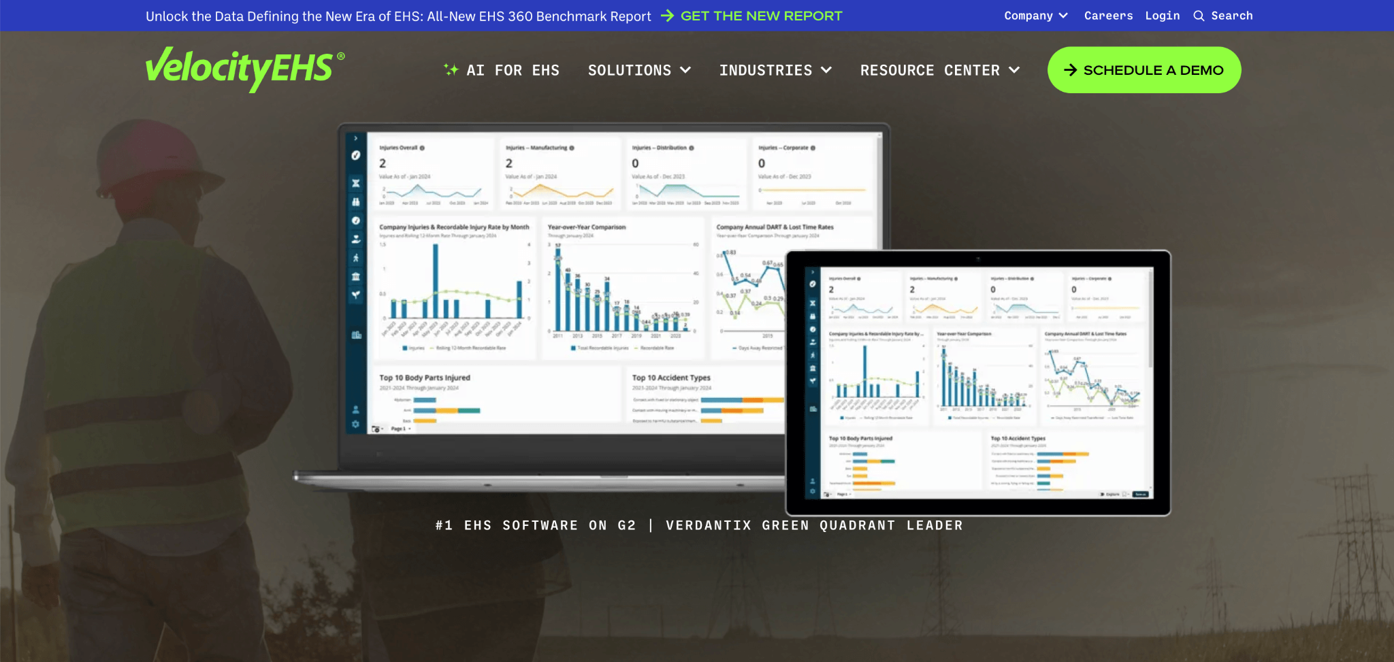Click the magnifier Search icon

[x=1199, y=16]
